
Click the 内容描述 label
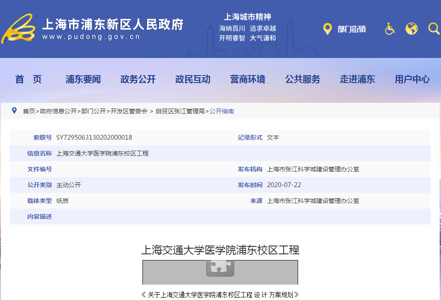tap(40, 217)
